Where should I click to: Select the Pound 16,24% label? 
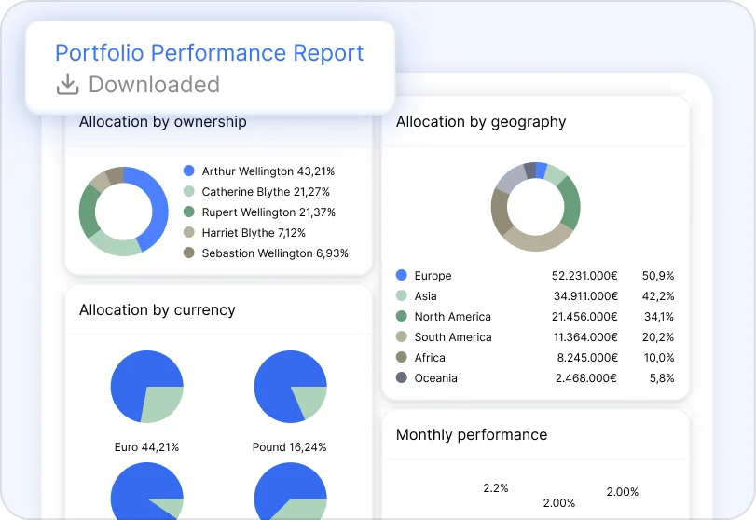(x=289, y=447)
